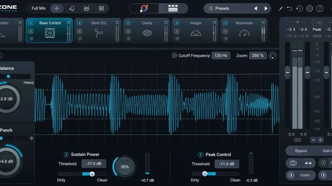Expand the Stem EQ module list menu
Image resolution: width=332 pixels, height=186 pixels.
coord(80,39)
